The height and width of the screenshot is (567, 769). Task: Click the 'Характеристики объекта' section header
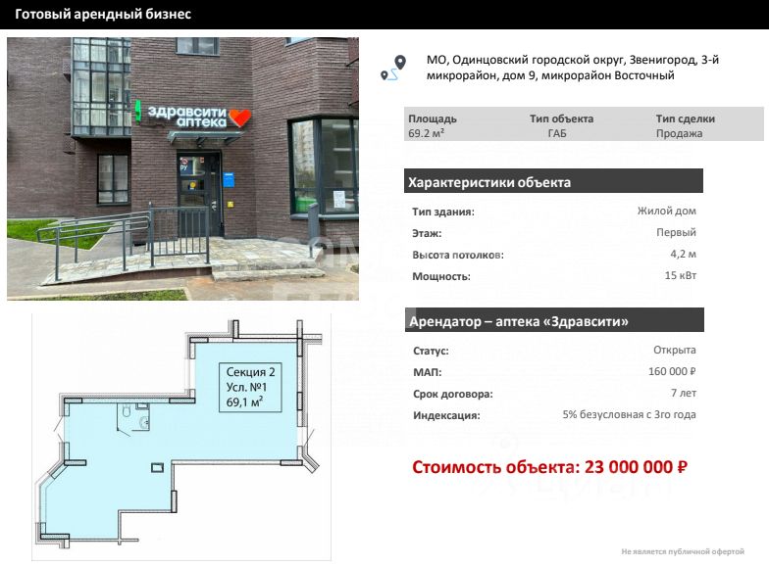pyautogui.click(x=553, y=182)
